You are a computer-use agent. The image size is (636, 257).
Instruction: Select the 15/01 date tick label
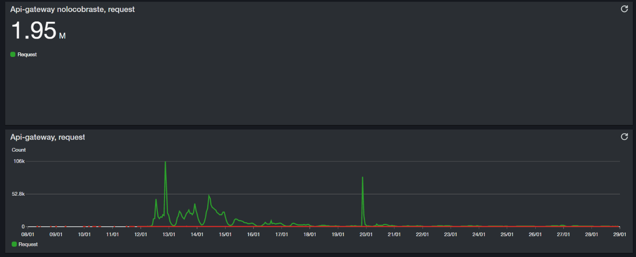(x=225, y=234)
